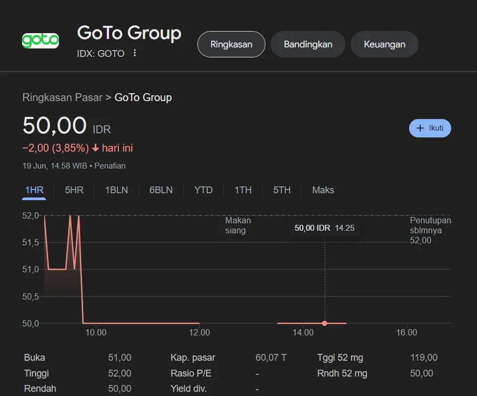Click the 50,00 IDR 14.25 tooltip
The image size is (477, 396).
(x=325, y=228)
